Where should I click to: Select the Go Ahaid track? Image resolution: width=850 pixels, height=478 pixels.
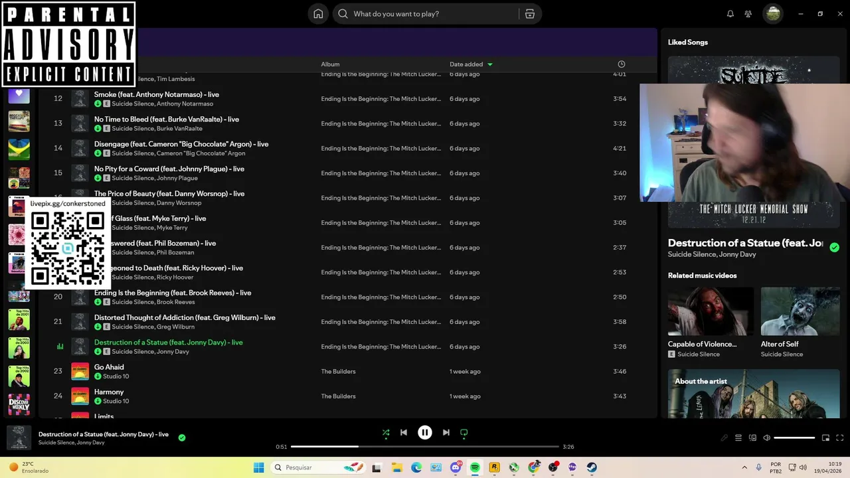click(347, 372)
